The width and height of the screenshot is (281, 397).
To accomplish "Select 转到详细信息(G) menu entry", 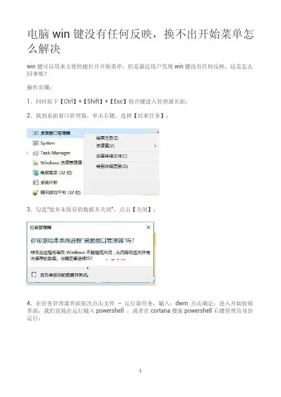I will click(112, 166).
